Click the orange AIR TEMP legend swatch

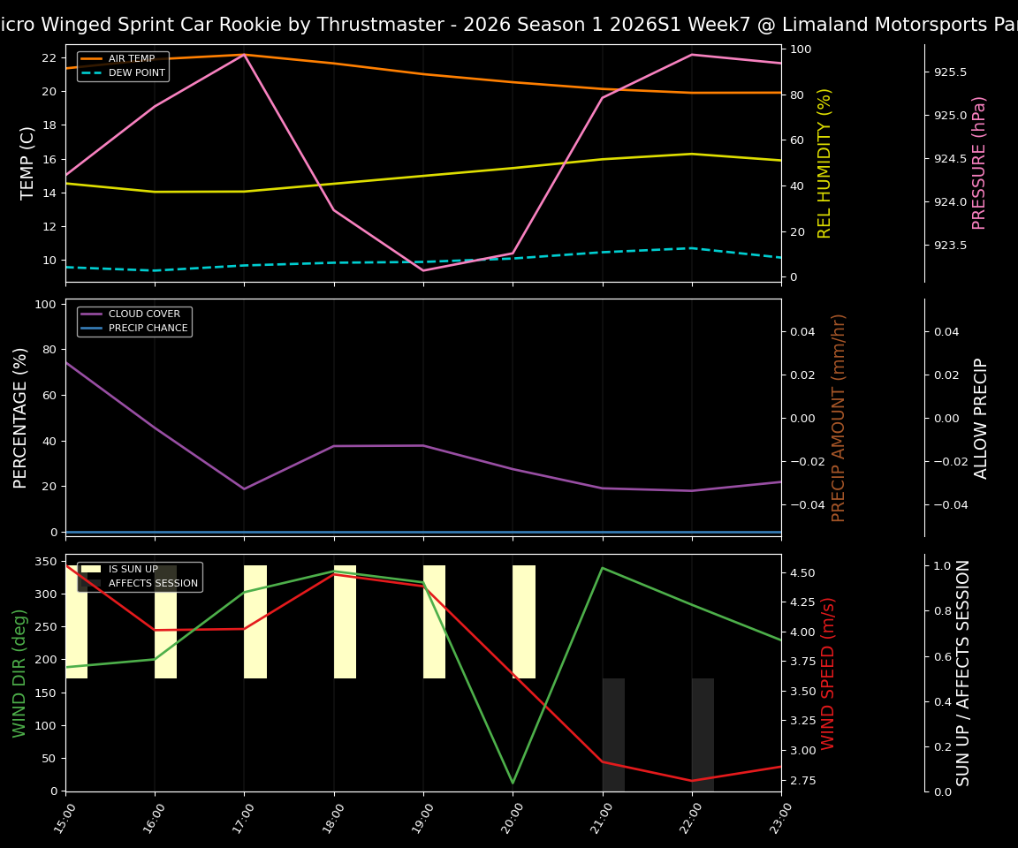click(93, 58)
